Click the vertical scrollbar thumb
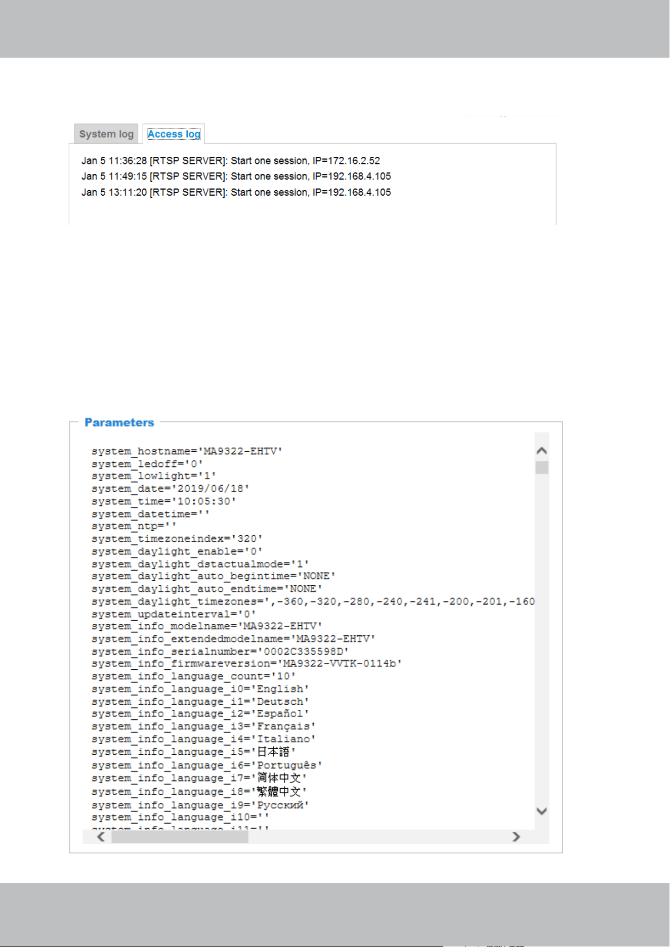The image size is (670, 947). point(541,467)
